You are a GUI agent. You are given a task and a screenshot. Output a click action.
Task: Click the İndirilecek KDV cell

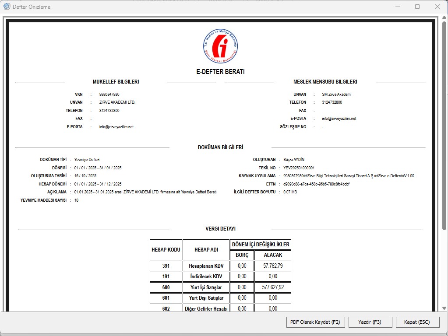click(x=206, y=276)
